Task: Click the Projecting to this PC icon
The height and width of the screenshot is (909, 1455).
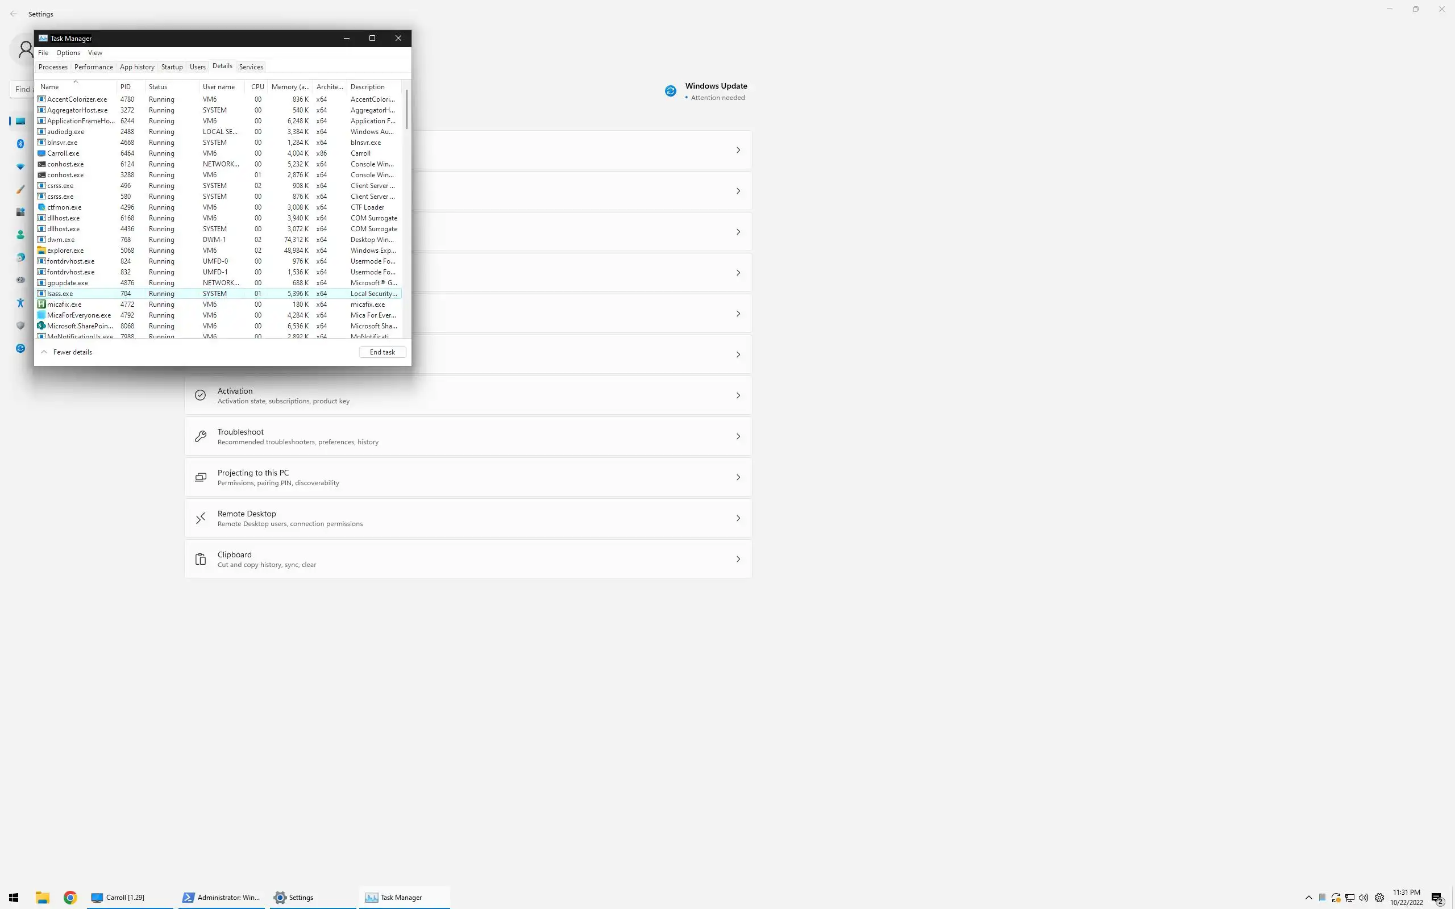Action: [200, 477]
